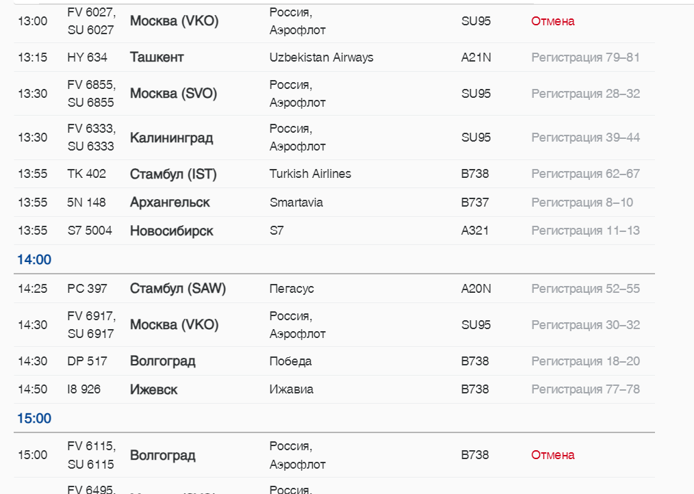Click the Новосибирск destination

point(171,231)
